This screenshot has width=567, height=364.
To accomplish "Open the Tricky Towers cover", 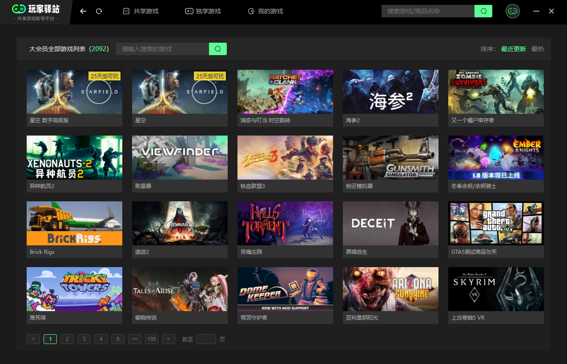I will [x=74, y=289].
